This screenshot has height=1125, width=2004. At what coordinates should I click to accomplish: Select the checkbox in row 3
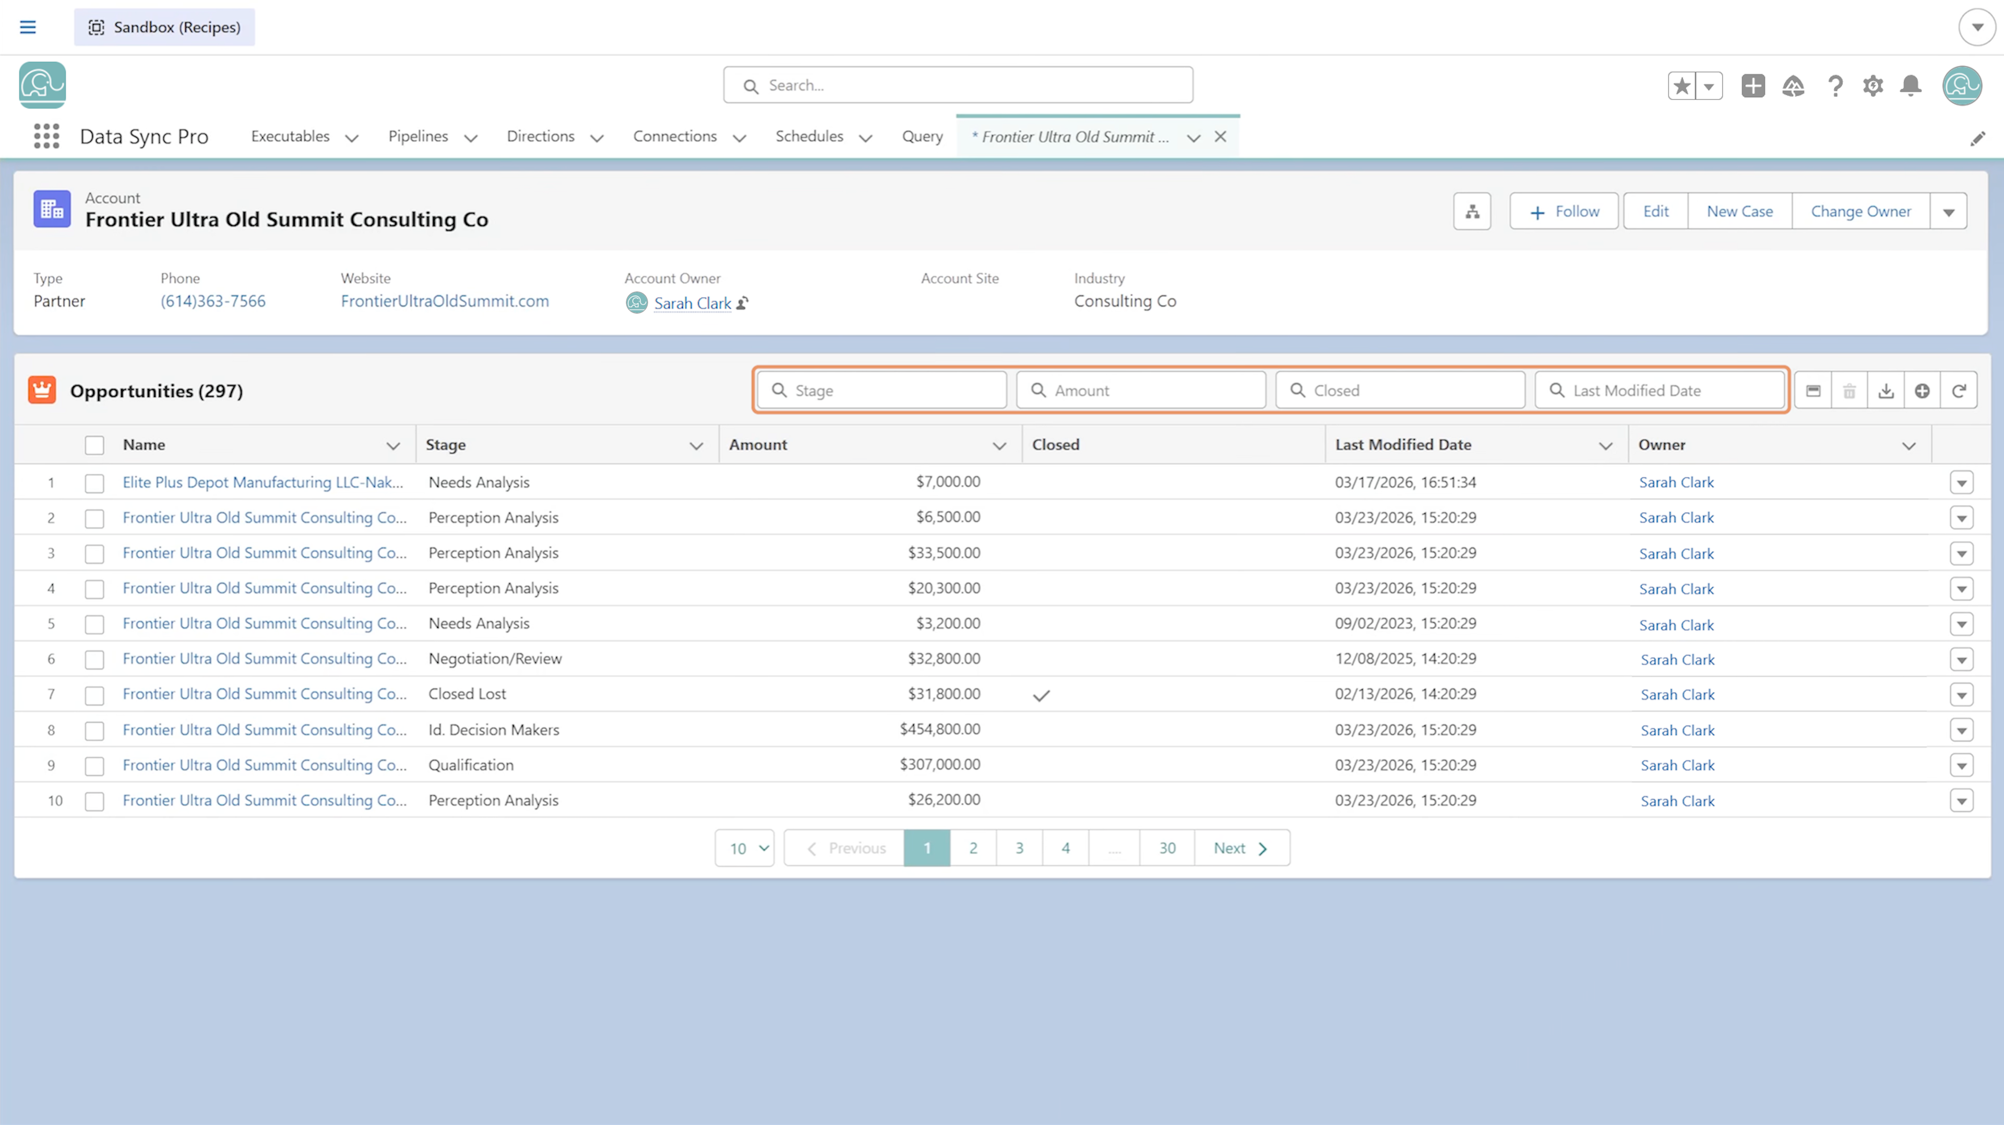[94, 553]
